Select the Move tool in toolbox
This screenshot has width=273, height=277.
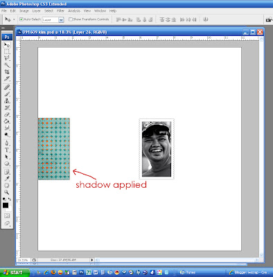(x=7, y=45)
